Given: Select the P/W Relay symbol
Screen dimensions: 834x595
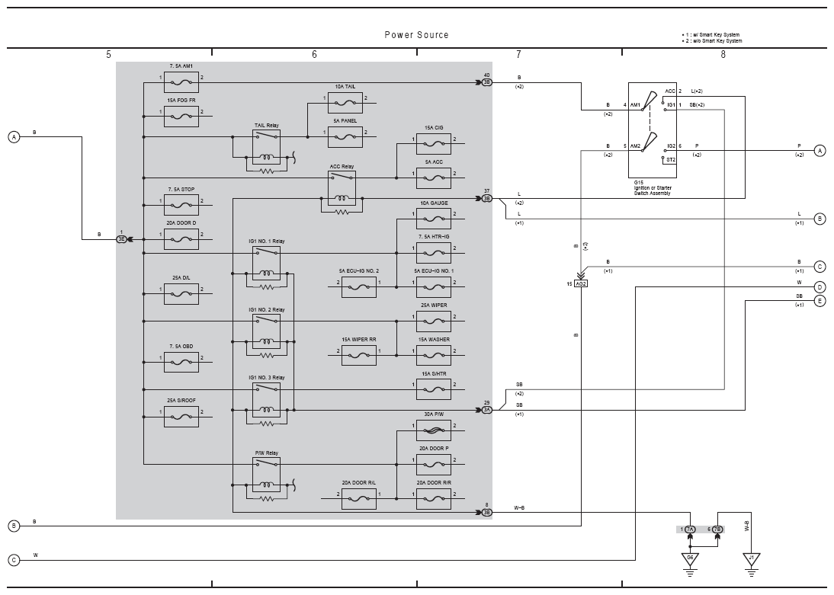Looking at the screenshot, I should click(266, 475).
